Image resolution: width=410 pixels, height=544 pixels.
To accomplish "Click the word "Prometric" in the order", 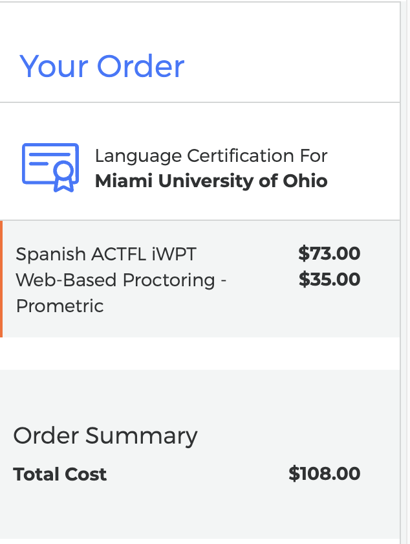I will pos(59,306).
